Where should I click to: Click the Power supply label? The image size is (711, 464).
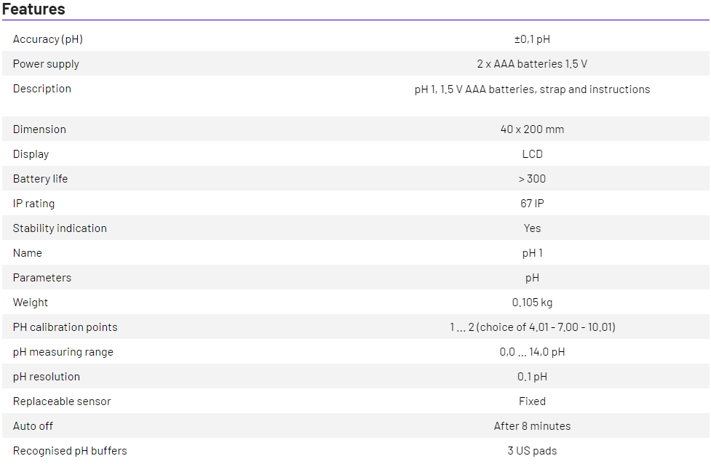pyautogui.click(x=46, y=64)
